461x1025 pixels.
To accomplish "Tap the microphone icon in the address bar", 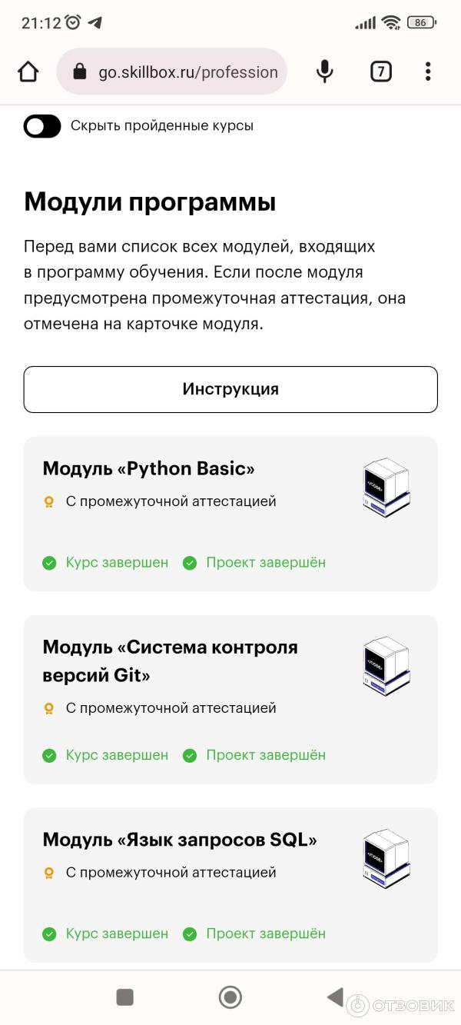I will click(324, 71).
